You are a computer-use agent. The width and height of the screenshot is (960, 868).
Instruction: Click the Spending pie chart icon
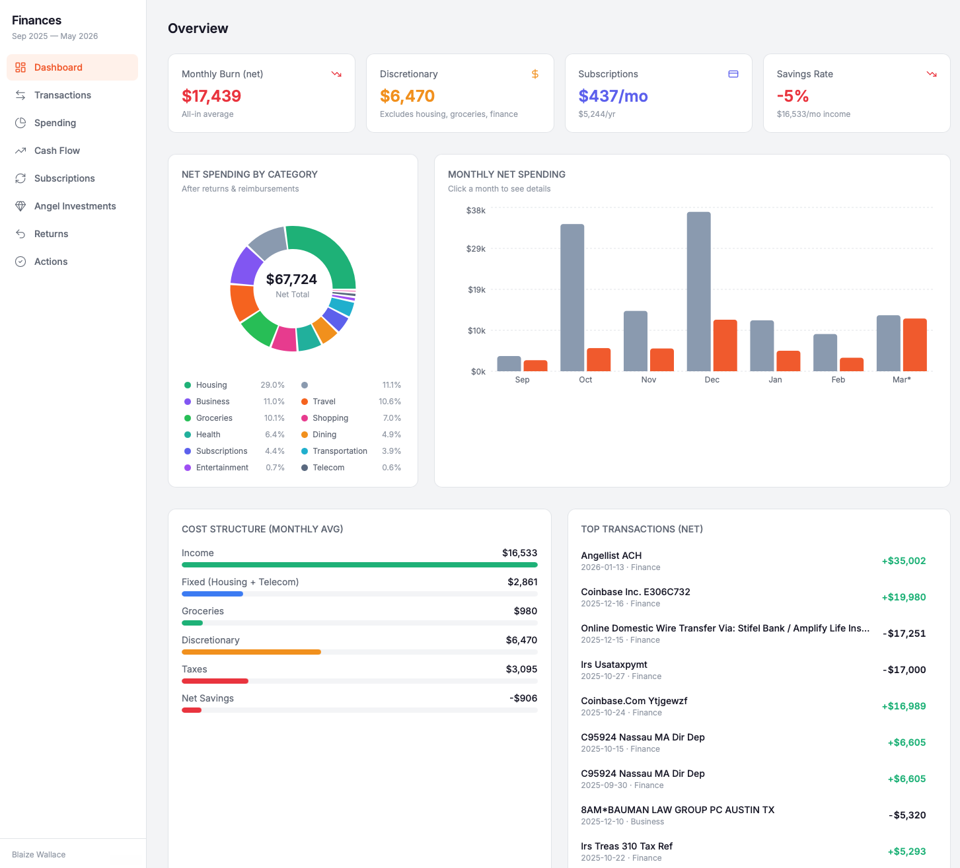pyautogui.click(x=20, y=123)
